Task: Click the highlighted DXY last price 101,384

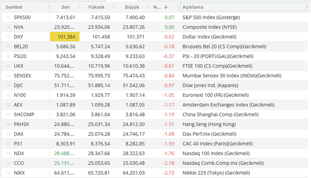Action: coord(65,37)
